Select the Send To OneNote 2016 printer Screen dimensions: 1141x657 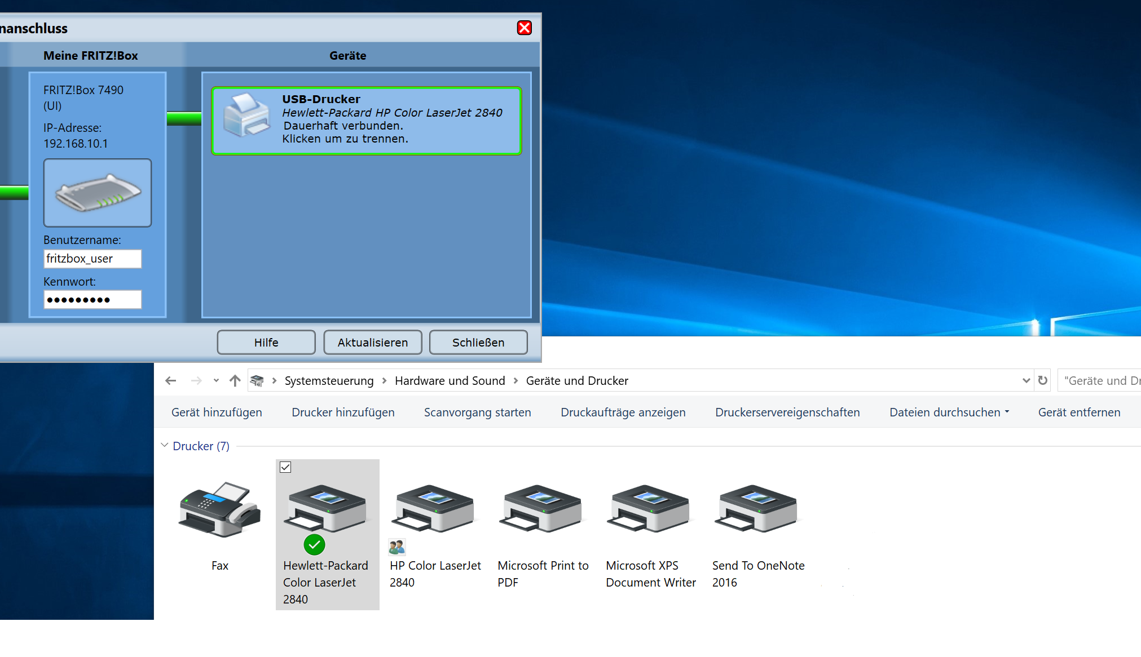click(x=758, y=510)
